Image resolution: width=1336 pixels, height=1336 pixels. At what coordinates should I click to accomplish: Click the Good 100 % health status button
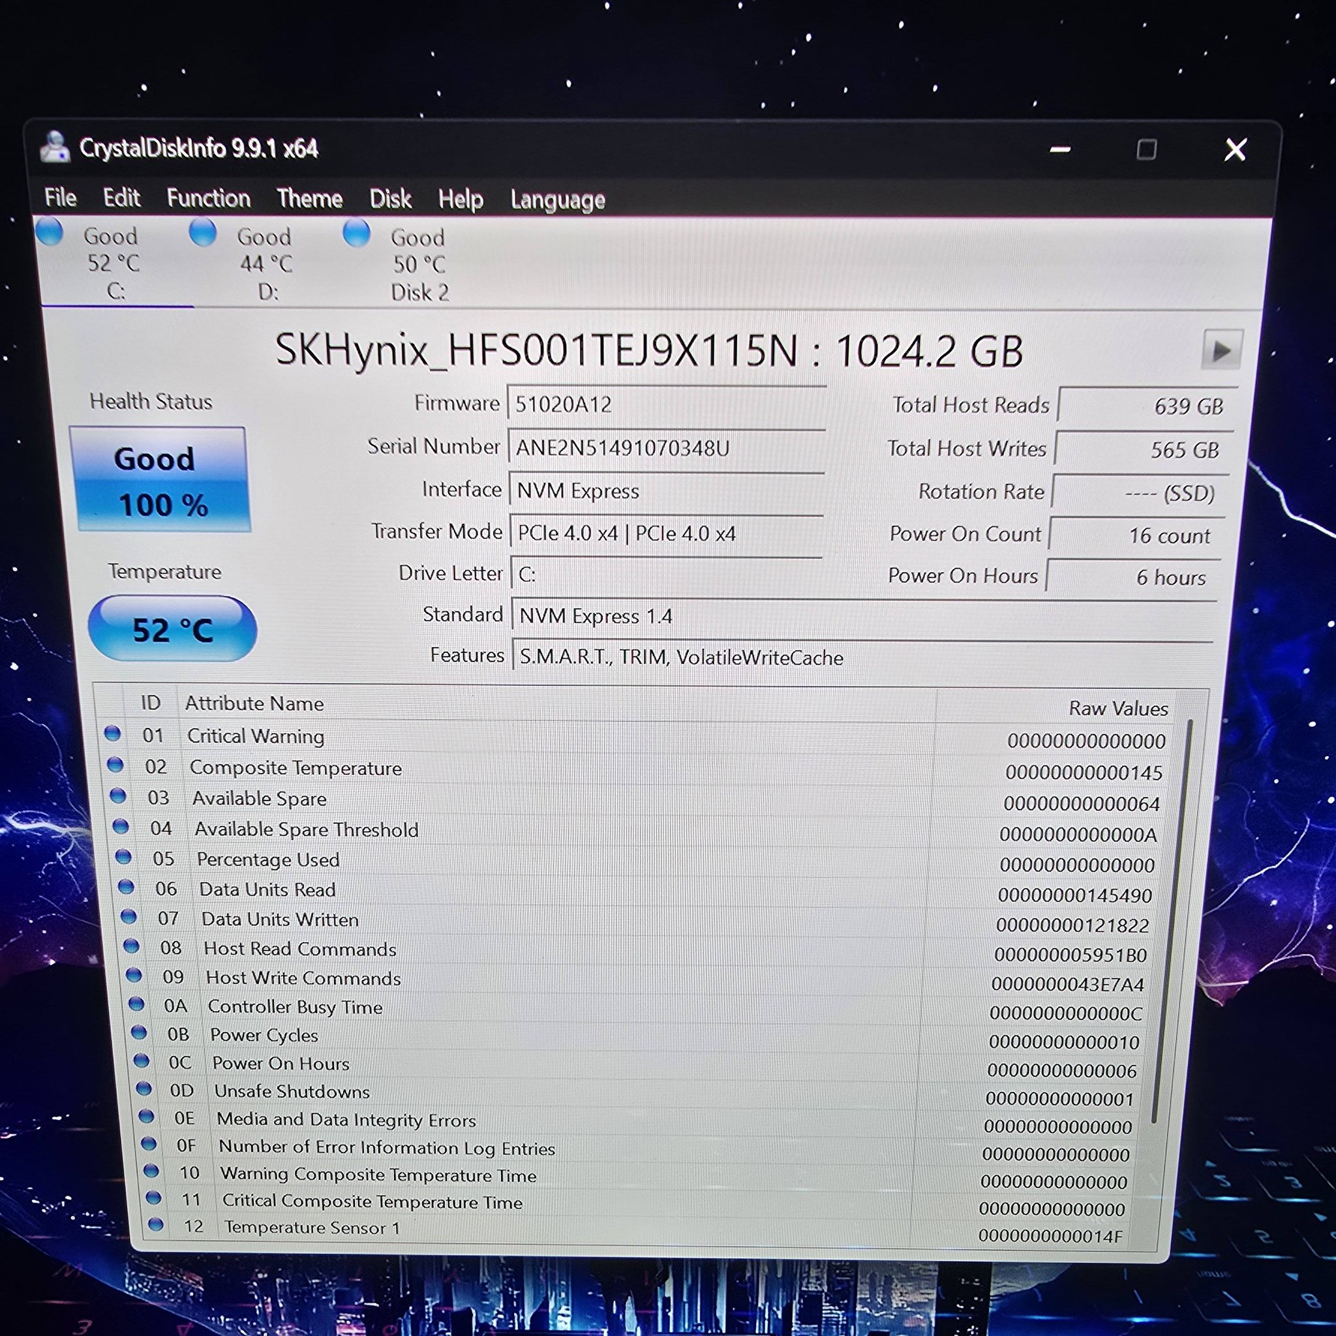point(160,480)
